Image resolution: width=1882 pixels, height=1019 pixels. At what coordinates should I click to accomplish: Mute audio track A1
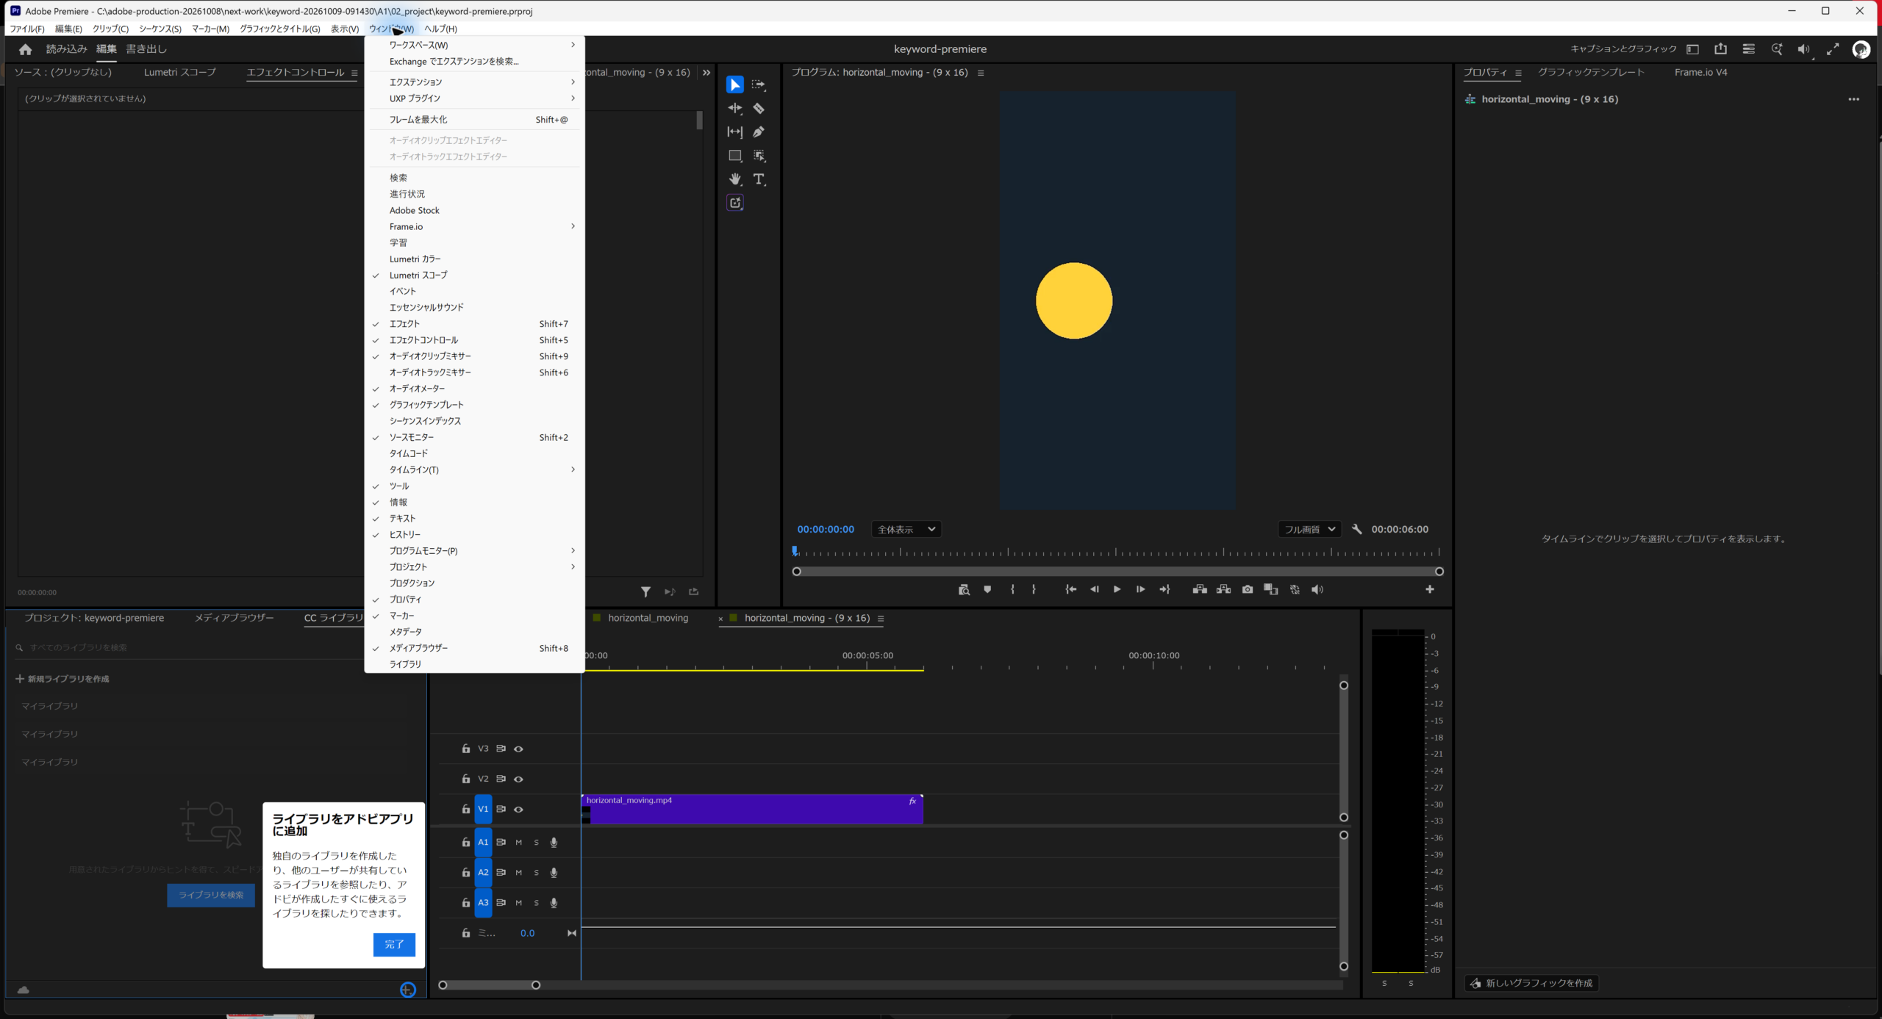pos(518,843)
